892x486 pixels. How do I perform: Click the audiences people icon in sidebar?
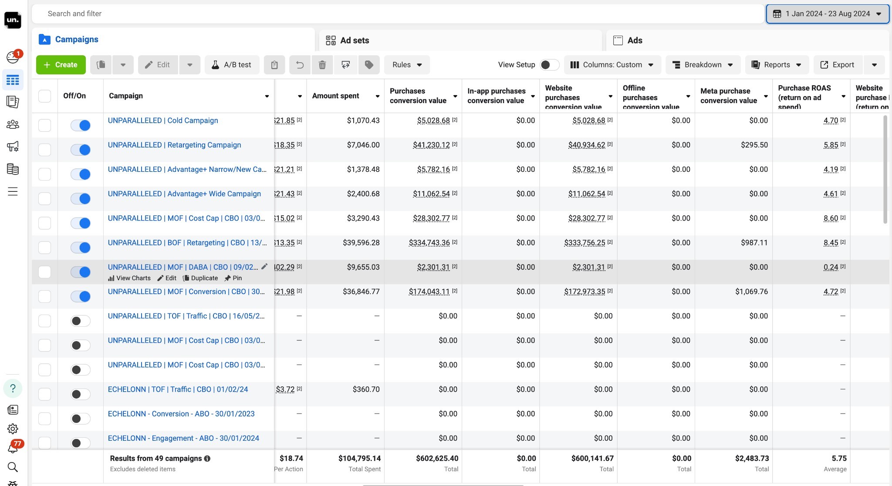coord(13,125)
